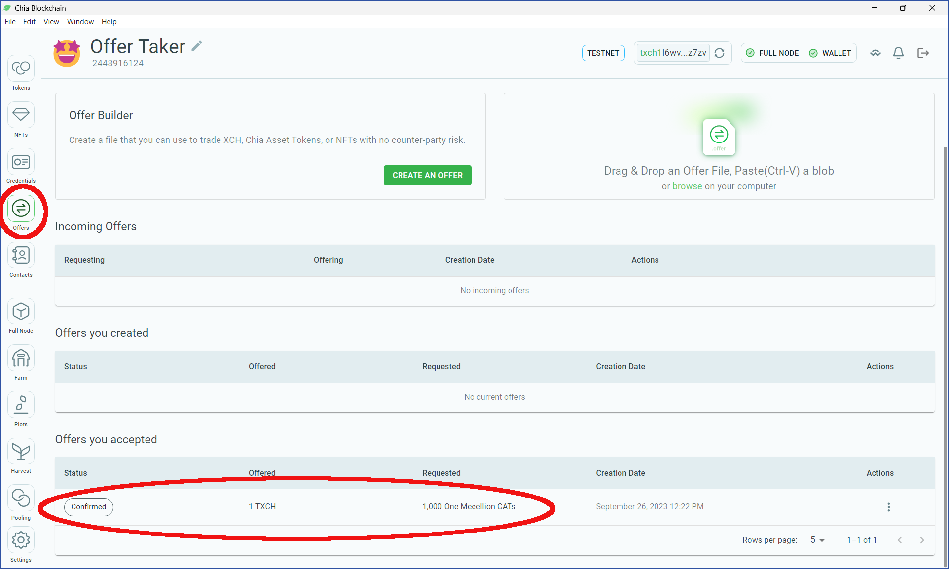Click the Confirmed status chip
Screen dimensions: 949x569
coord(89,507)
